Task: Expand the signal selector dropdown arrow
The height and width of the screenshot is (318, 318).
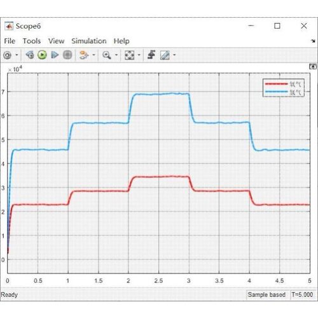Action: [93, 55]
